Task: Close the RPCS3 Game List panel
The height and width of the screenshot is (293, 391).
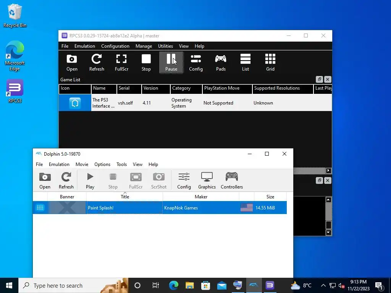Action: 328,79
